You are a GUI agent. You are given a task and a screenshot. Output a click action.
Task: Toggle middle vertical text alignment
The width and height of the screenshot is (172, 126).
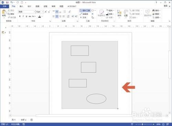(57, 12)
